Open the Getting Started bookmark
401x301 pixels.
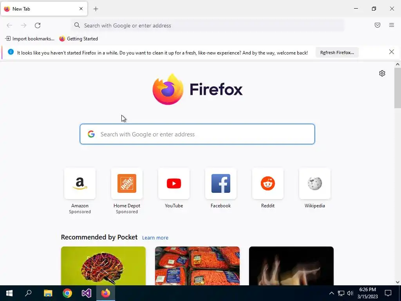tap(78, 39)
